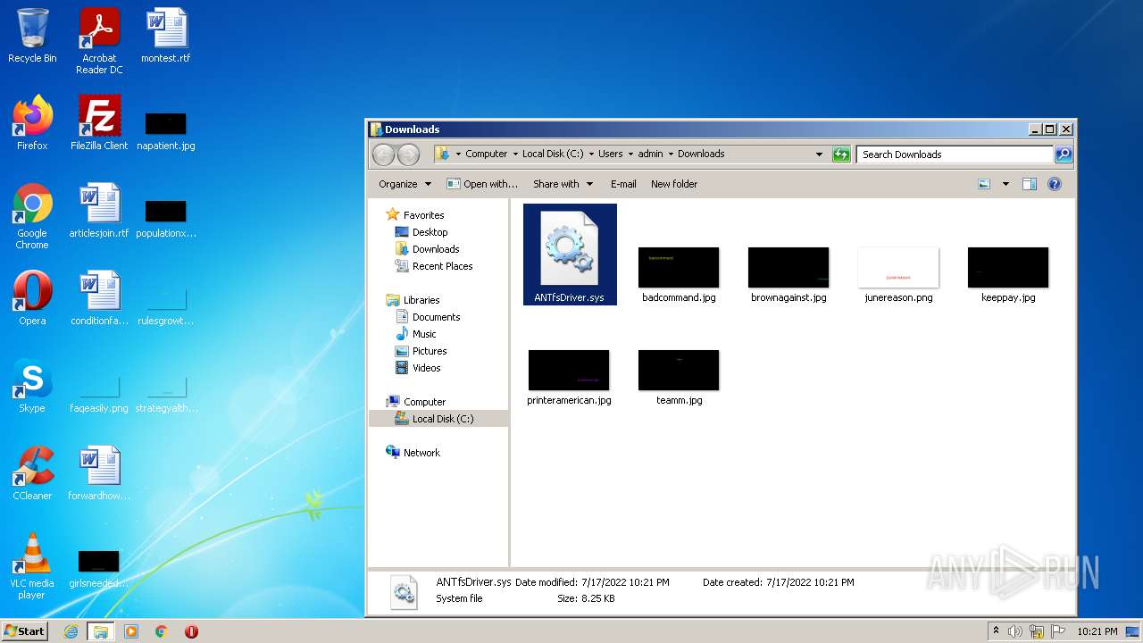Image resolution: width=1143 pixels, height=643 pixels.
Task: Select Downloads in navigation pane
Action: tap(427, 249)
